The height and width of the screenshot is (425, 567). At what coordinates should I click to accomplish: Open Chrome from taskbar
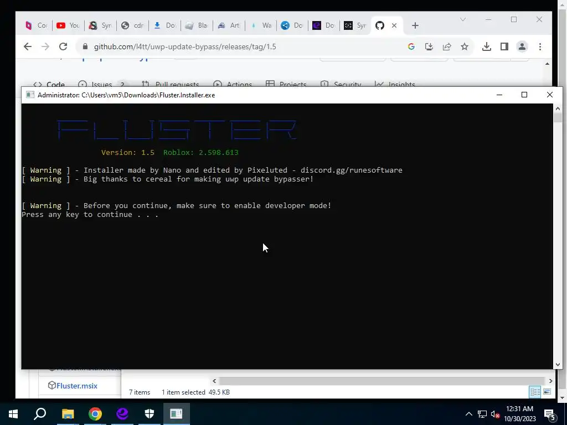pos(95,414)
